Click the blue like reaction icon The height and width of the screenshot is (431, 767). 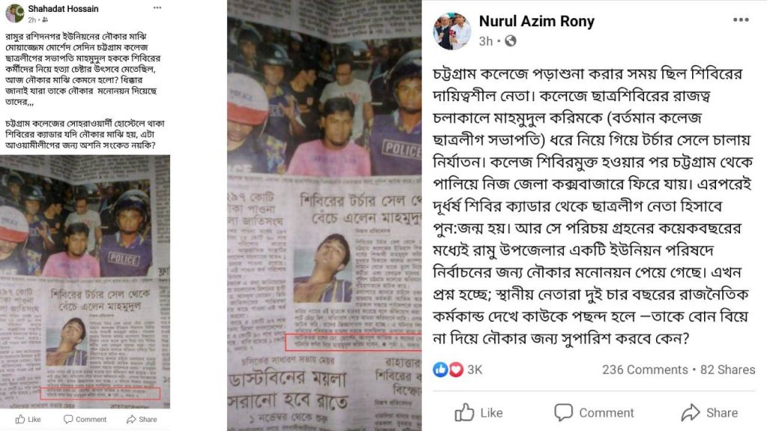click(440, 370)
